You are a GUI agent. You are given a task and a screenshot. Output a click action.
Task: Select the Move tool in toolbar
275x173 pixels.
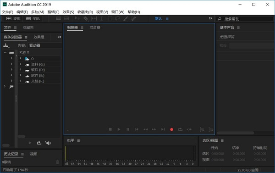[77, 18]
